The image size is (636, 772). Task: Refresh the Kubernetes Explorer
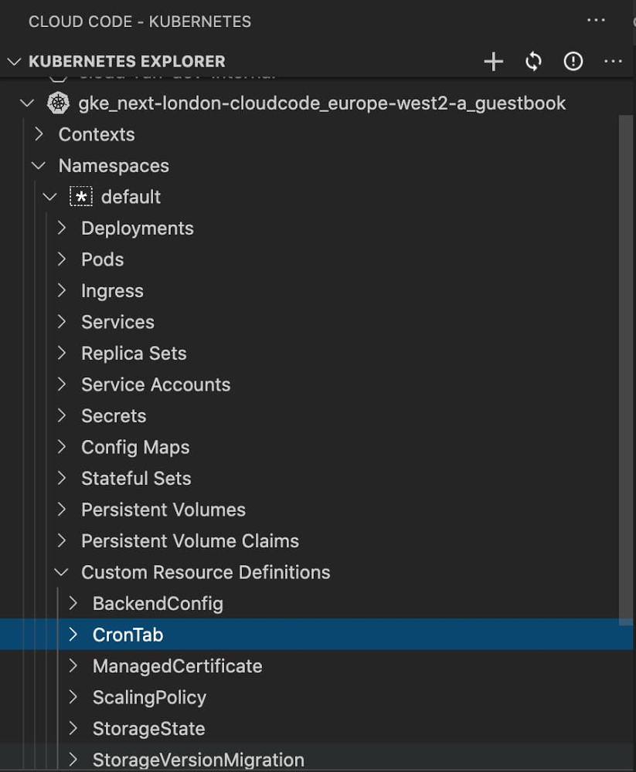pyautogui.click(x=533, y=62)
